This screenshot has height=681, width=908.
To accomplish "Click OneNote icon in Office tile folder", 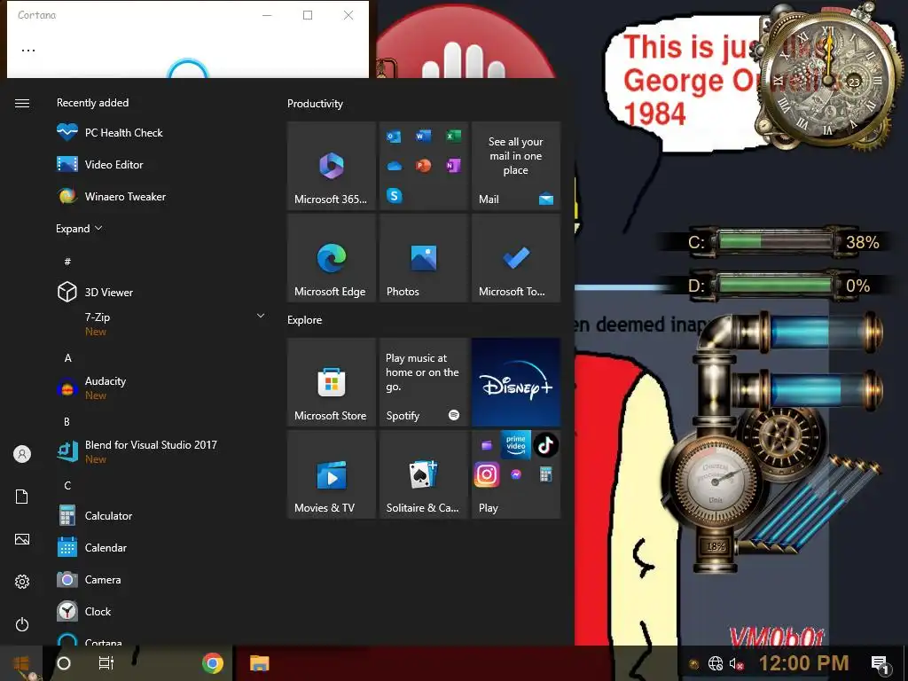I will click(453, 166).
